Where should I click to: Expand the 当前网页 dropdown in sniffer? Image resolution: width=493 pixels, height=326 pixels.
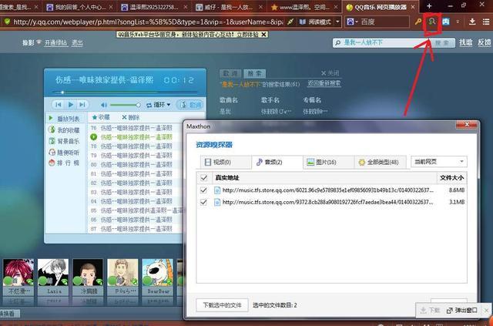(x=439, y=162)
